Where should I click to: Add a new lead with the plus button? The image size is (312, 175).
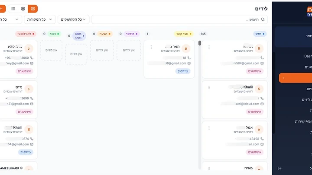(2, 9)
